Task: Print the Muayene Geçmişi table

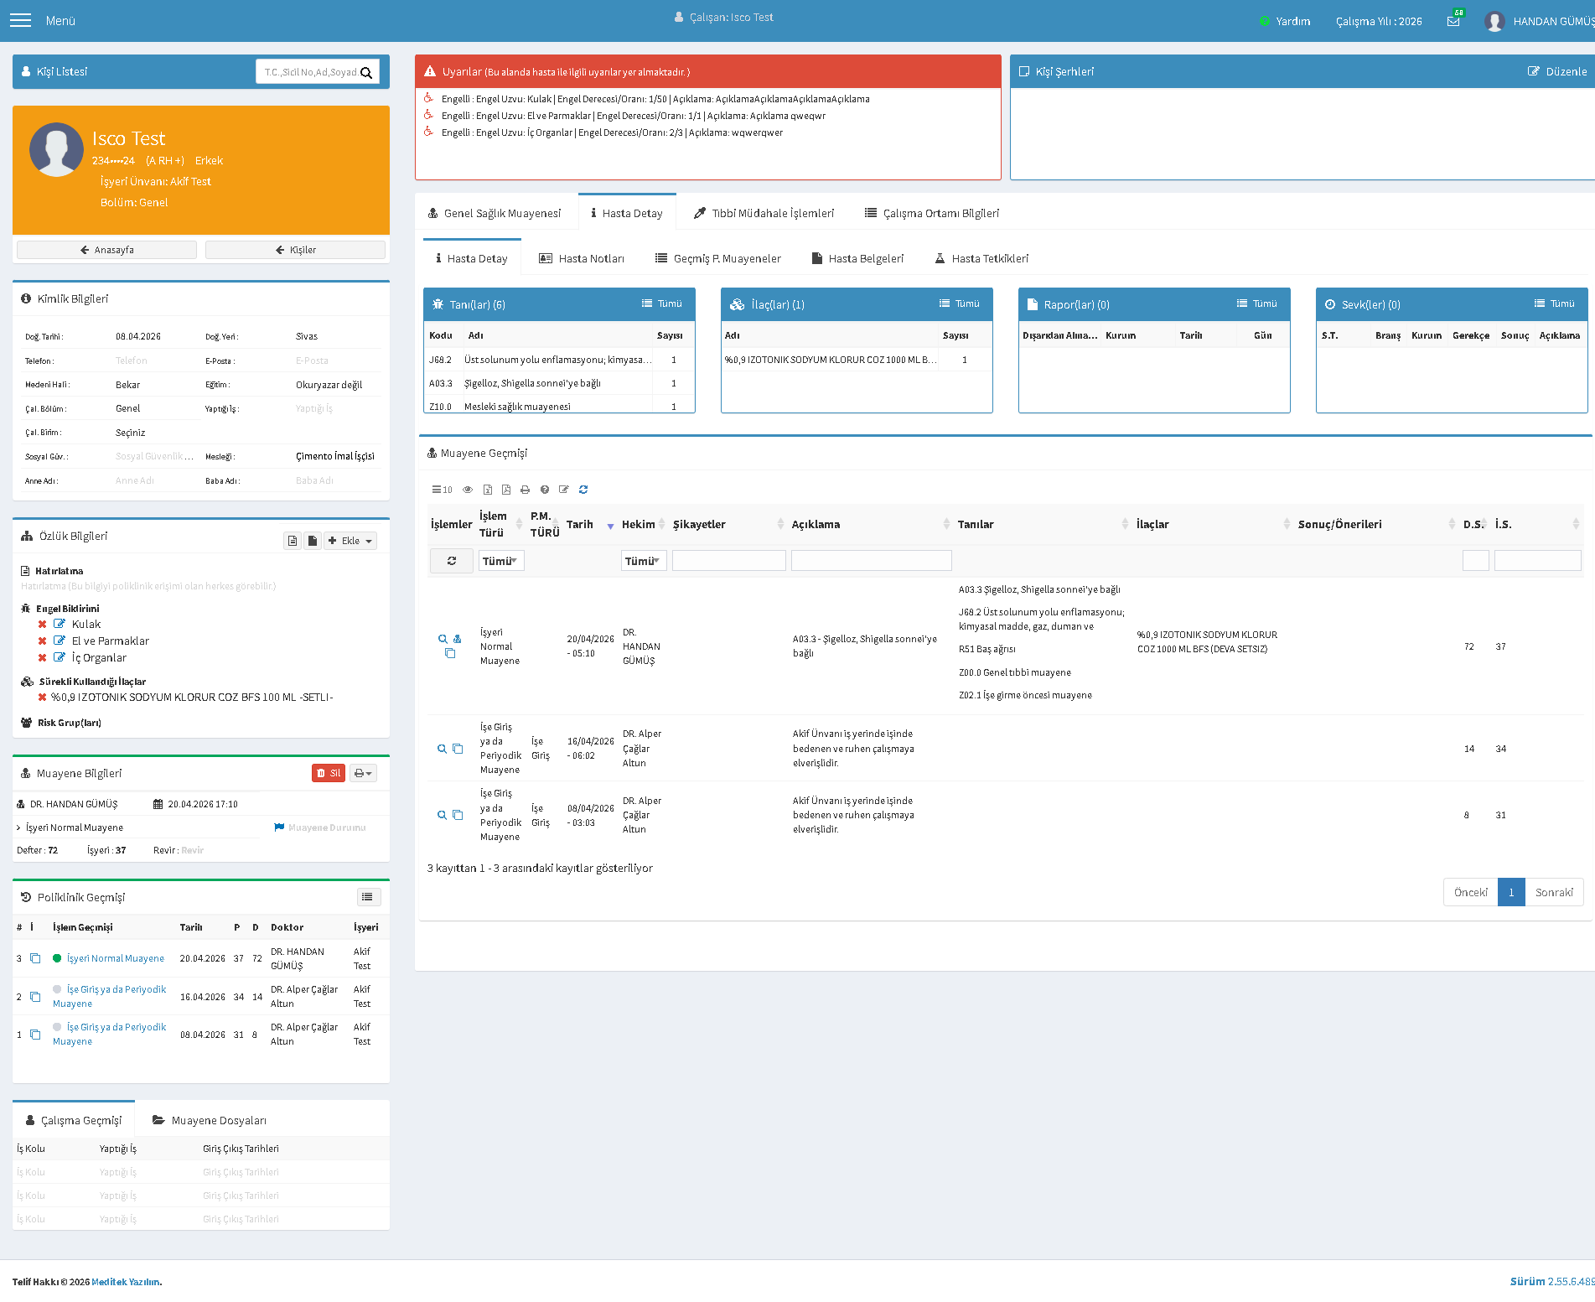Action: [525, 490]
